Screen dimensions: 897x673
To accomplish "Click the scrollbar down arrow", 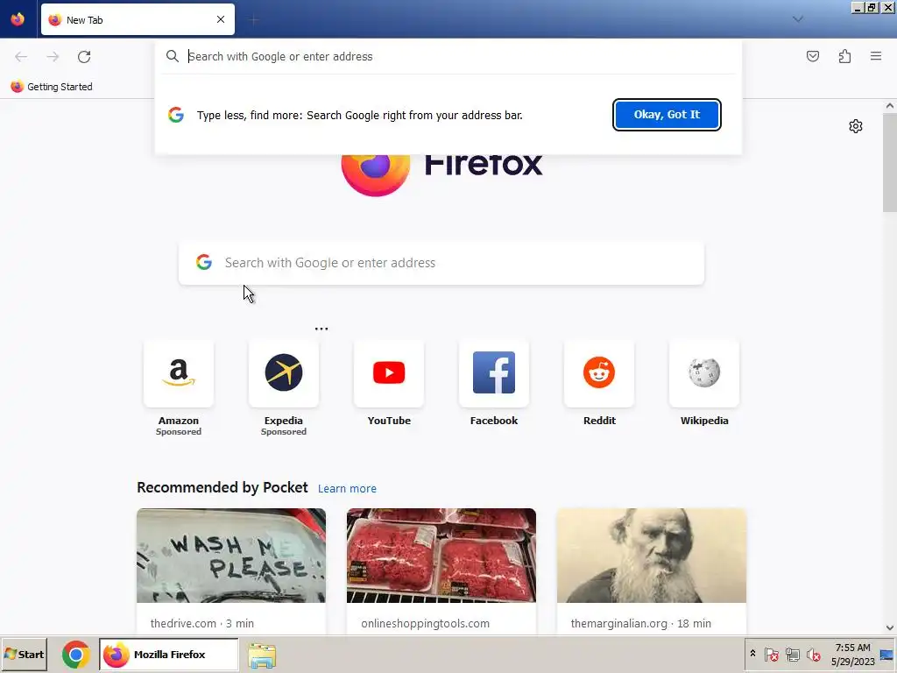I will point(890,627).
